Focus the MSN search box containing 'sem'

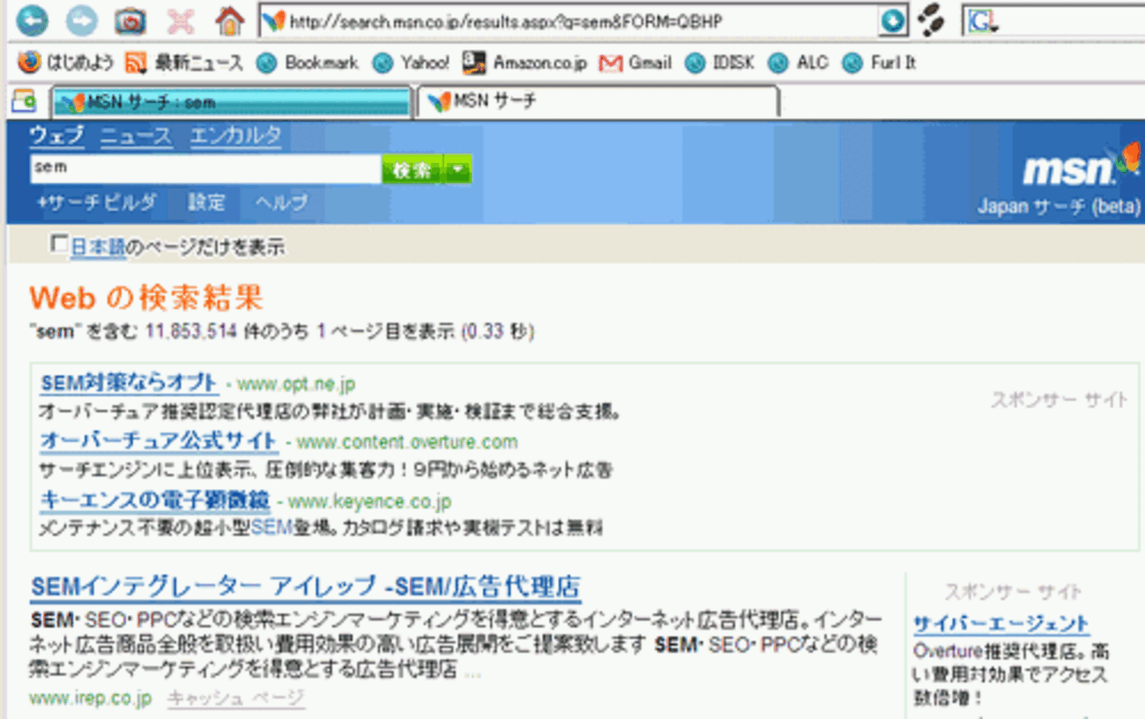[x=205, y=168]
